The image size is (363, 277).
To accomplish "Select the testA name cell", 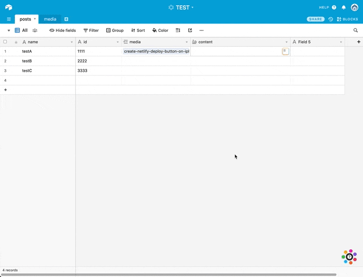I will pyautogui.click(x=48, y=51).
